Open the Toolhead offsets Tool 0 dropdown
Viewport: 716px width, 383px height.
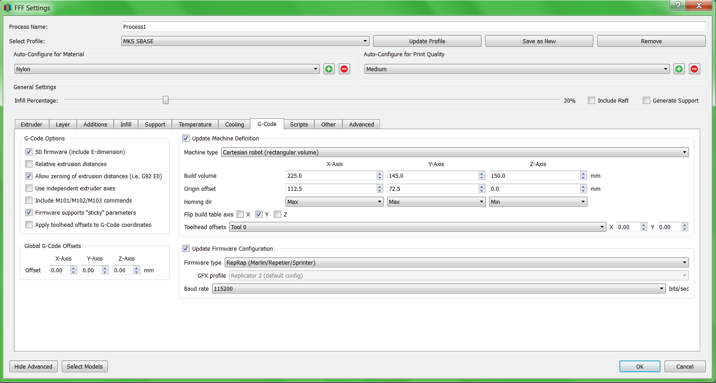click(418, 227)
